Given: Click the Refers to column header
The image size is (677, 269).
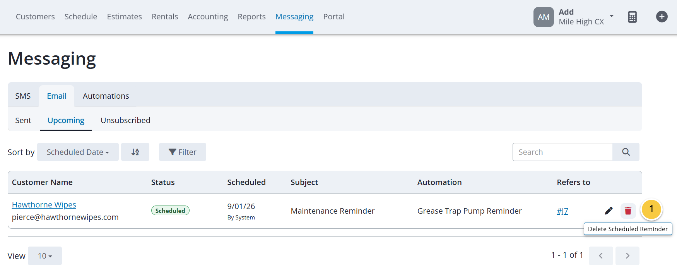Looking at the screenshot, I should 573,182.
